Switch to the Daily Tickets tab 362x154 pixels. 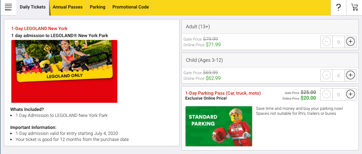[x=33, y=7]
